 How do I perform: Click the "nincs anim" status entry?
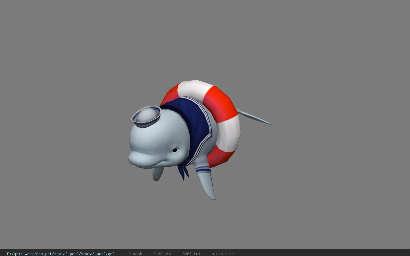(x=223, y=253)
